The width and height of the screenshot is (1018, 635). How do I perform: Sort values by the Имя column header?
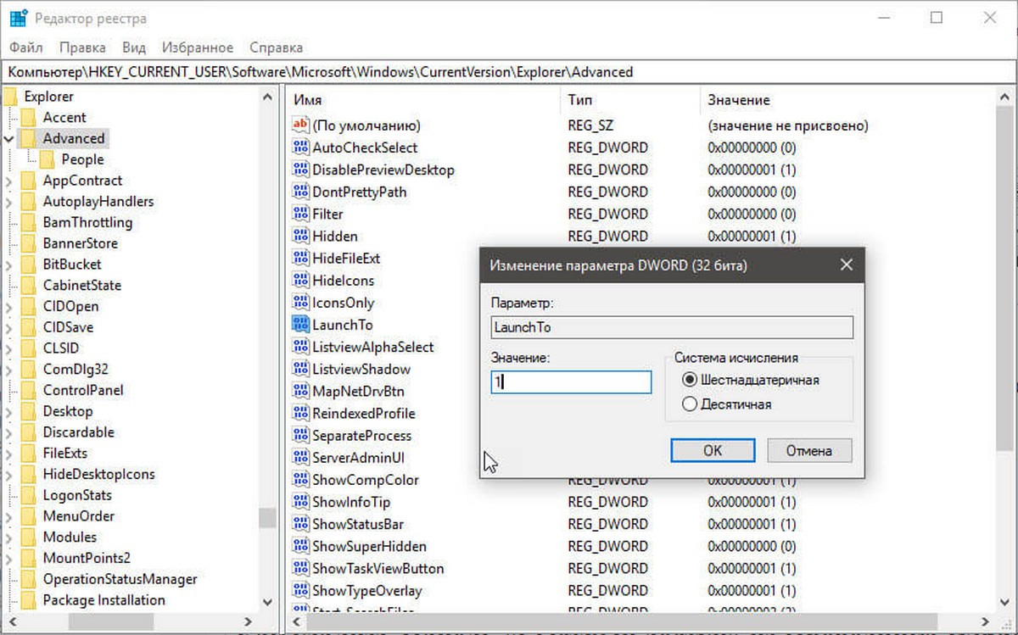coord(422,100)
